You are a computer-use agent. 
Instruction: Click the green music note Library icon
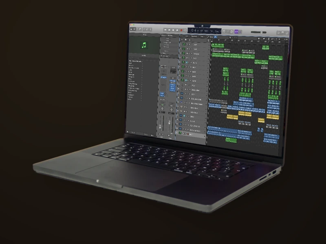(144, 45)
